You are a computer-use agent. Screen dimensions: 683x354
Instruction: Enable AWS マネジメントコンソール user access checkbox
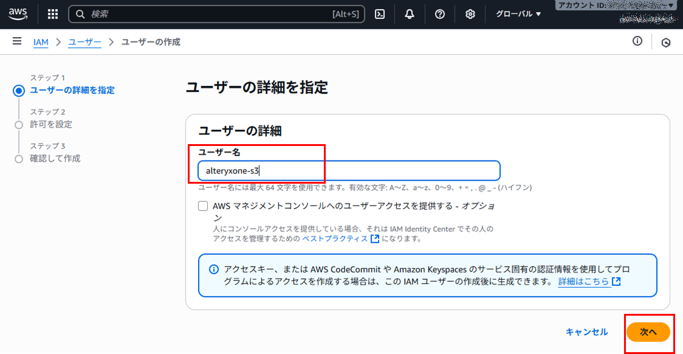[x=203, y=206]
